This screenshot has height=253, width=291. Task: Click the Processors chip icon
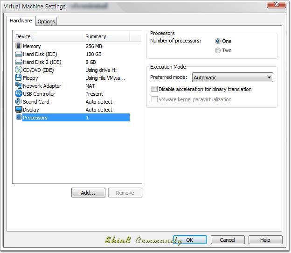(x=19, y=117)
